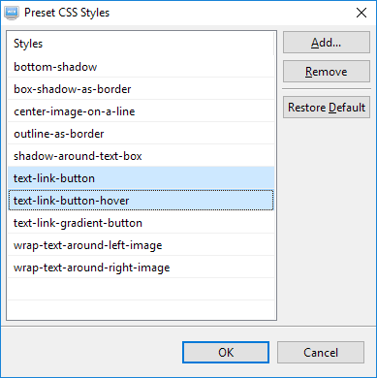
Task: Cancel the dialog
Action: point(321,352)
